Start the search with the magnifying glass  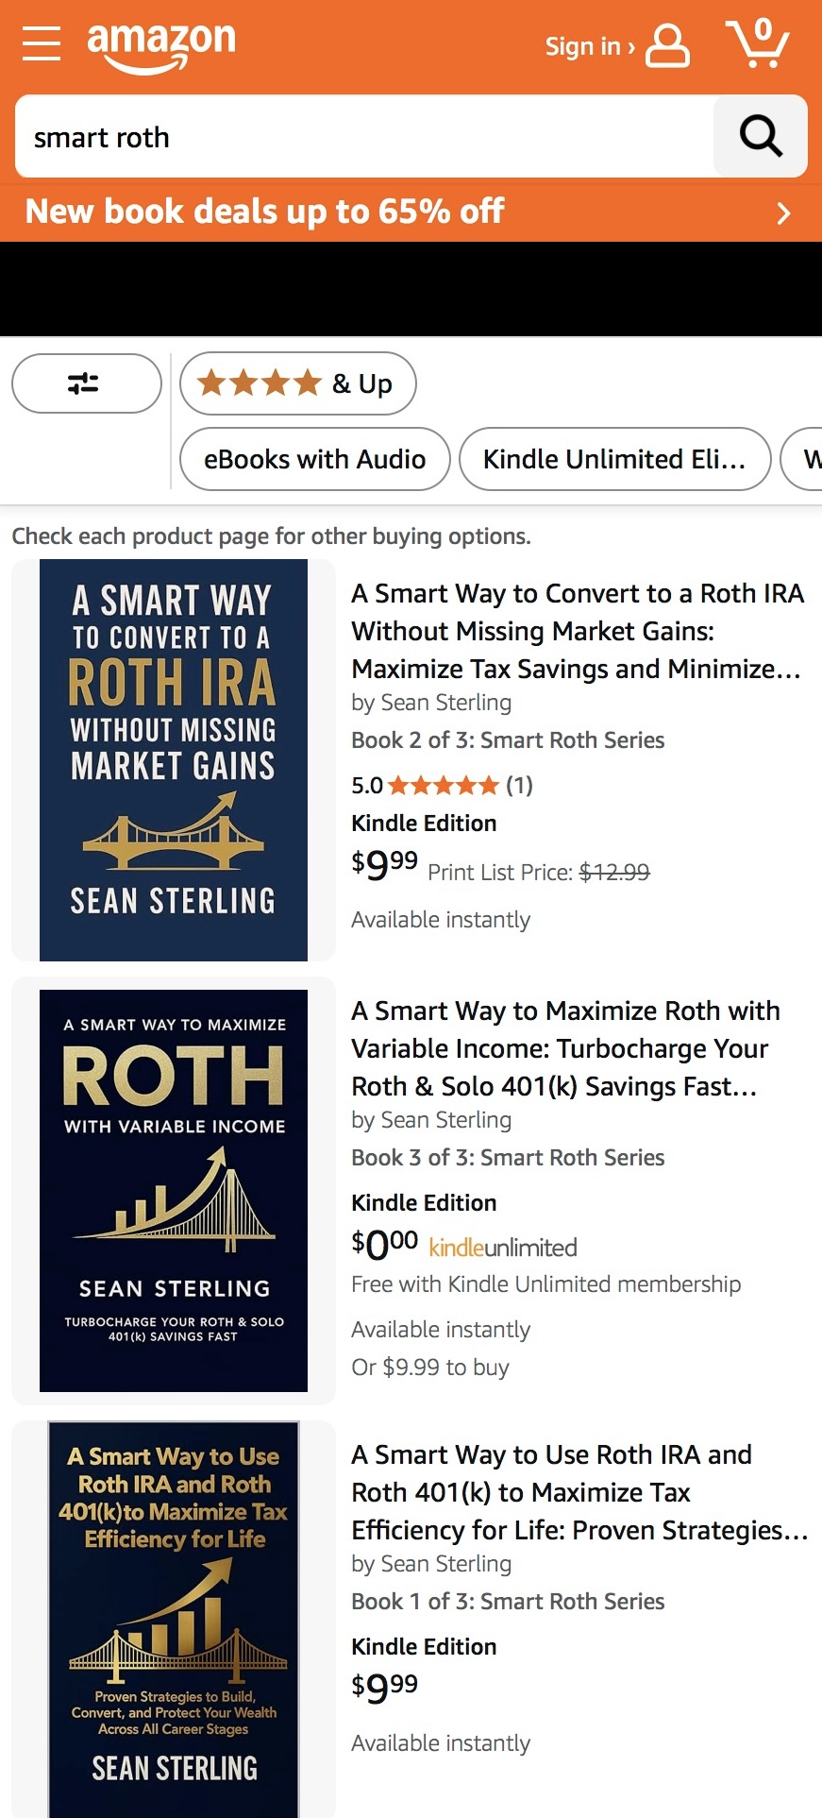(x=760, y=137)
